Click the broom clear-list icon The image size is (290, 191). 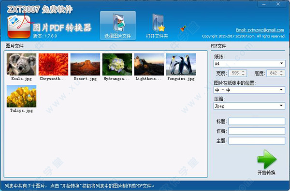click(183, 28)
